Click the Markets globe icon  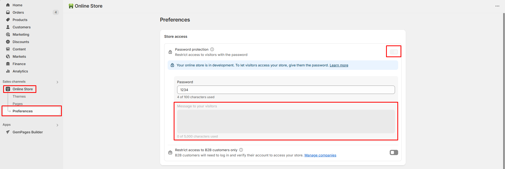[8, 56]
